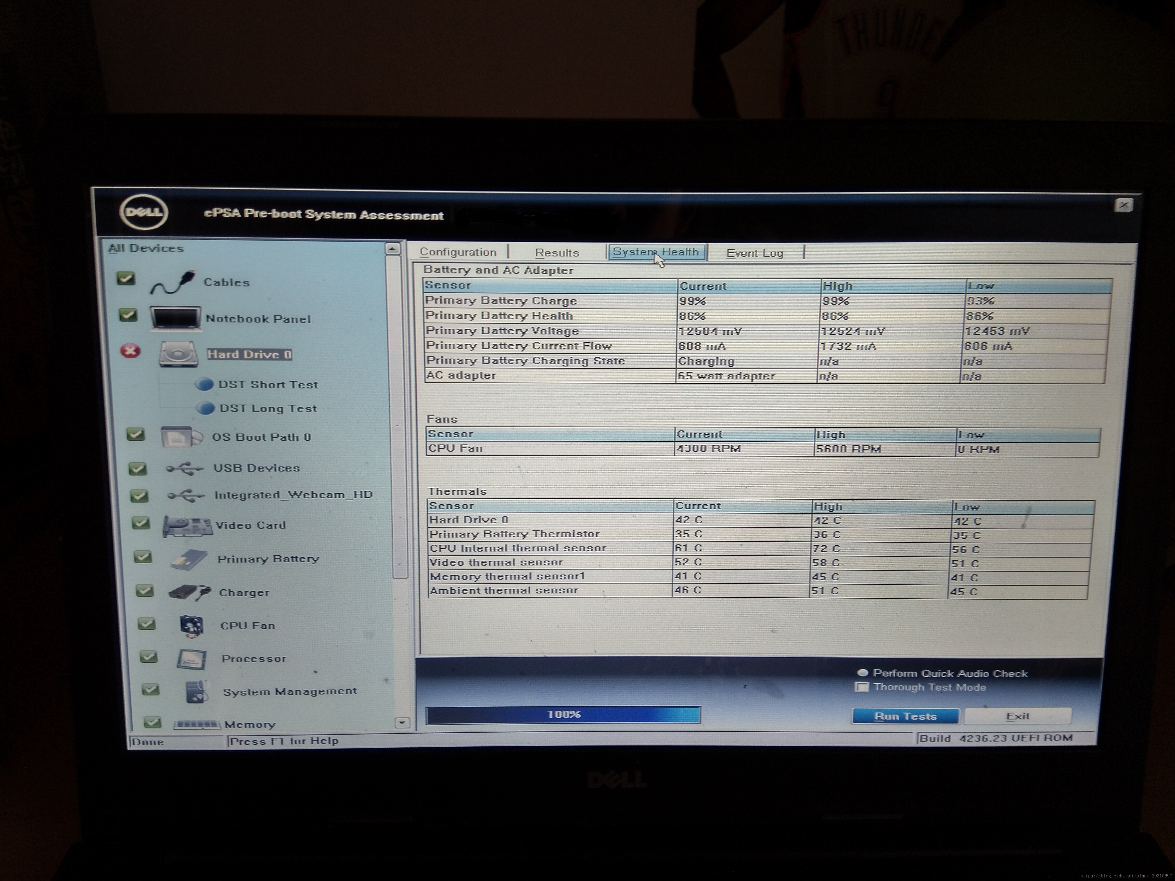Select the Primary Battery icon
The width and height of the screenshot is (1175, 881).
click(189, 560)
